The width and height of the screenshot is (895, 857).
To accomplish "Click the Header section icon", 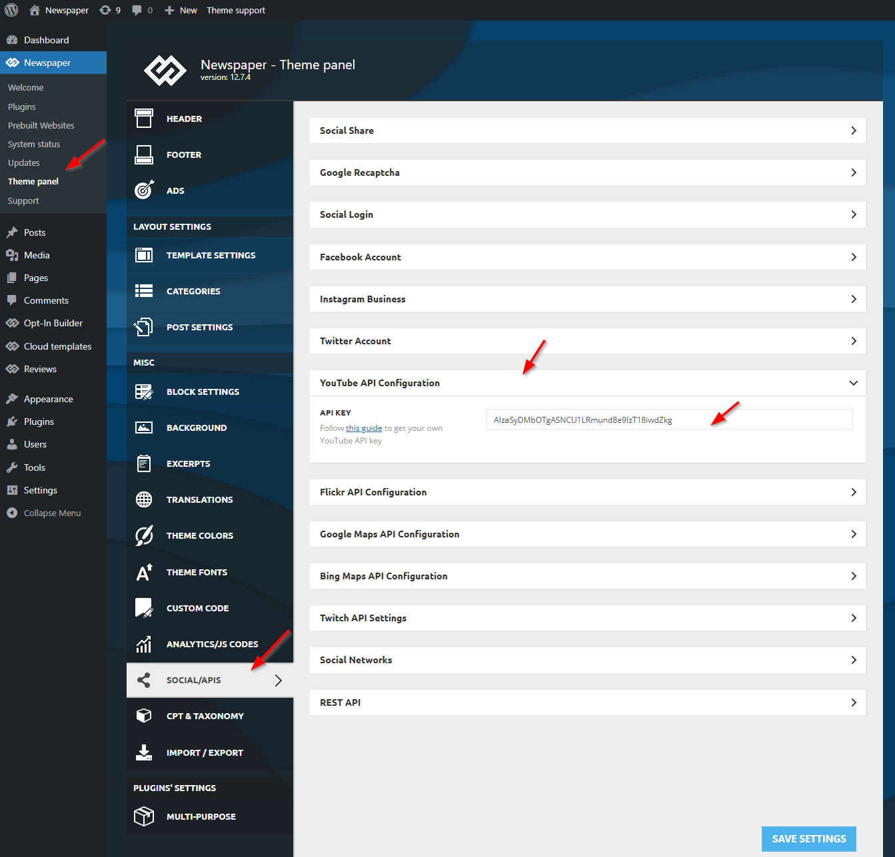I will (144, 119).
